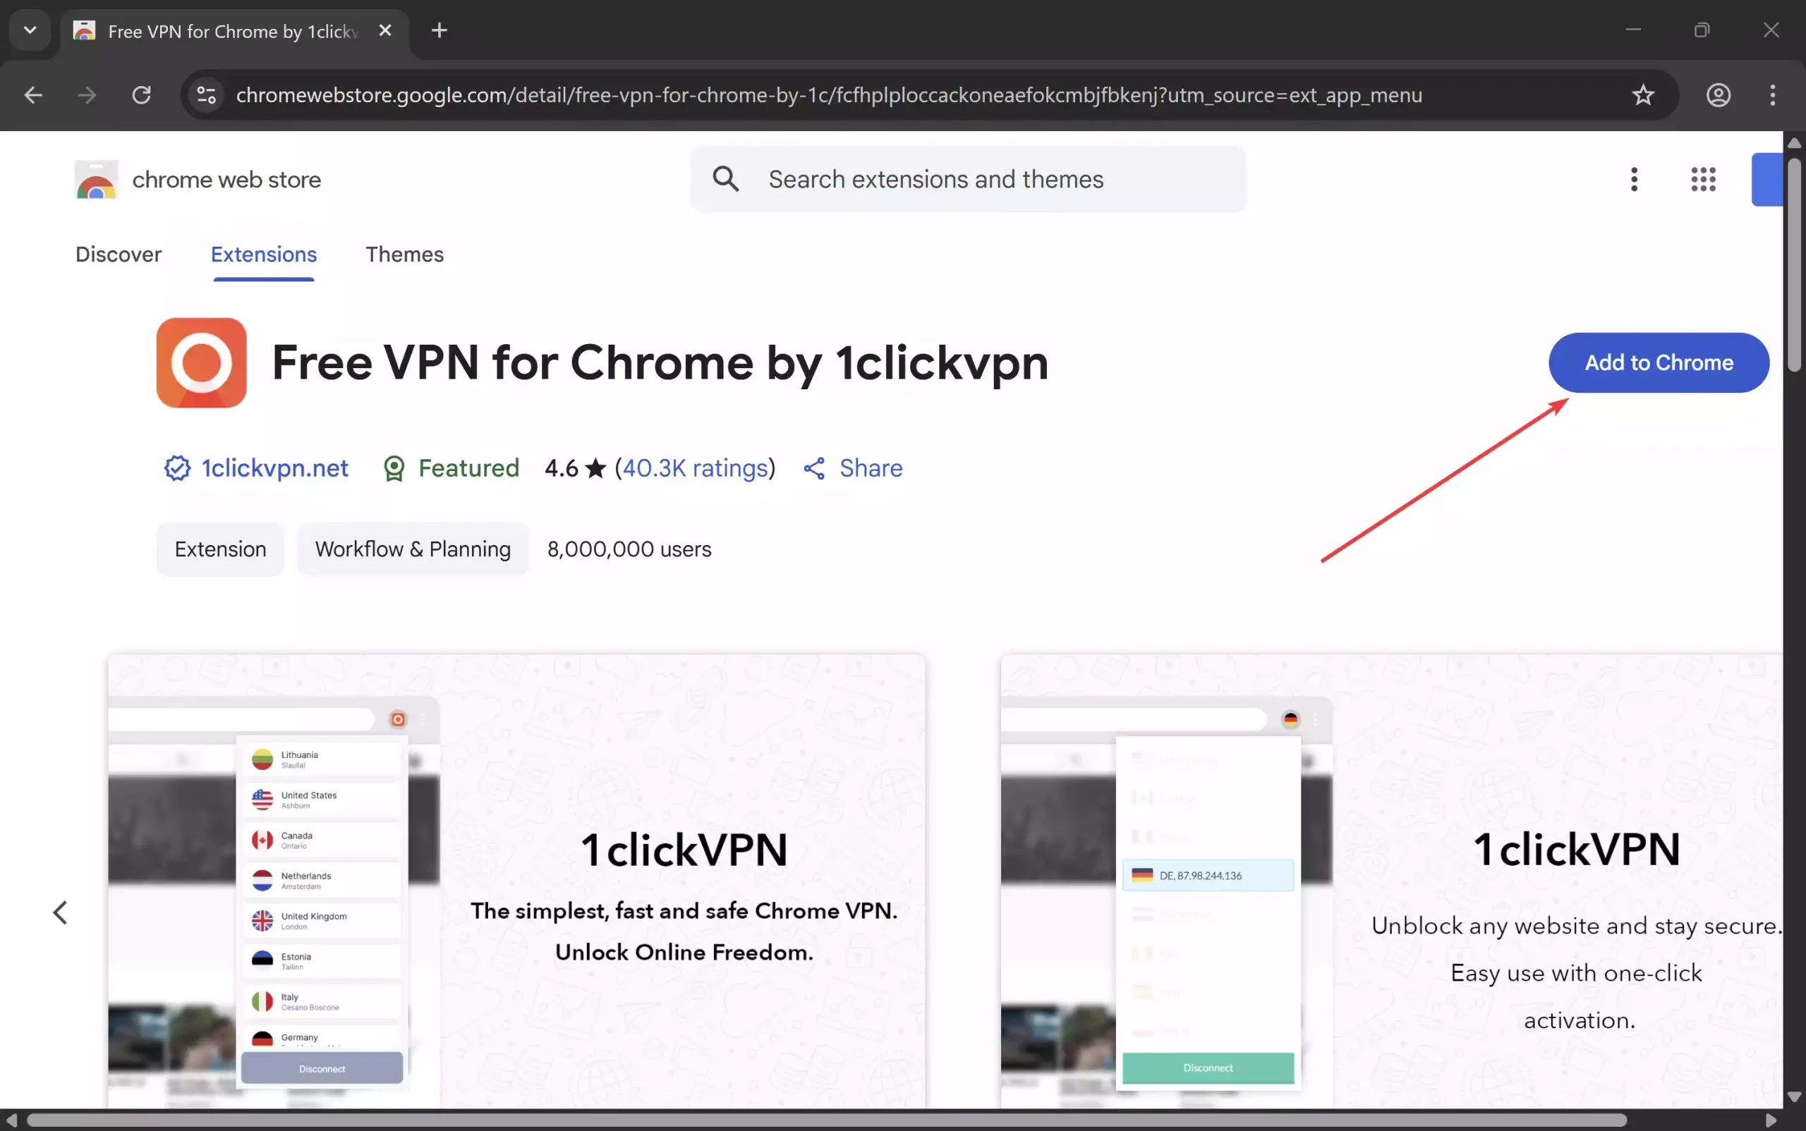Bookmark this page with star icon

point(1642,95)
